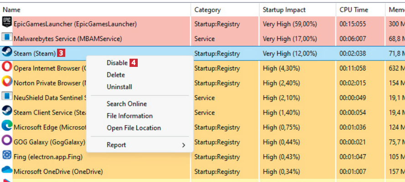Open File Information from context menu
The image size is (405, 182).
click(x=130, y=116)
